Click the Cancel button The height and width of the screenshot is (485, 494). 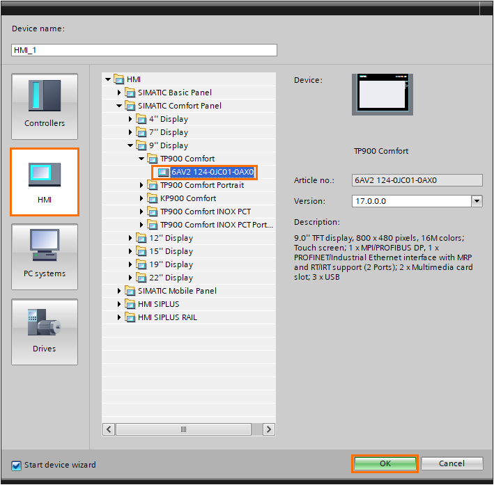[451, 463]
